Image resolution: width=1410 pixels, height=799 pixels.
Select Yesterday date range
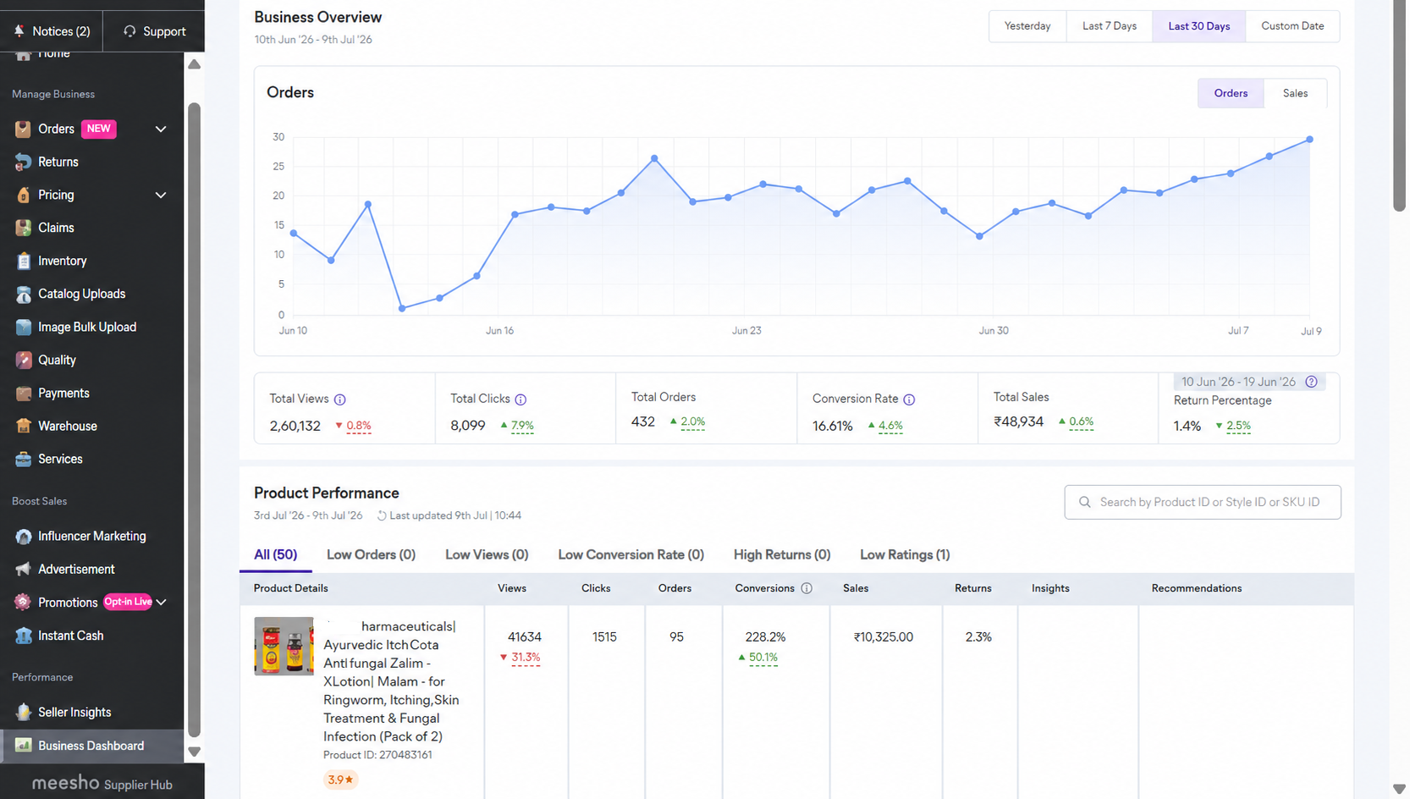point(1027,26)
